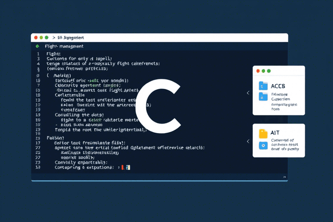Click the green dot beside Flight management tab

pyautogui.click(x=38, y=46)
